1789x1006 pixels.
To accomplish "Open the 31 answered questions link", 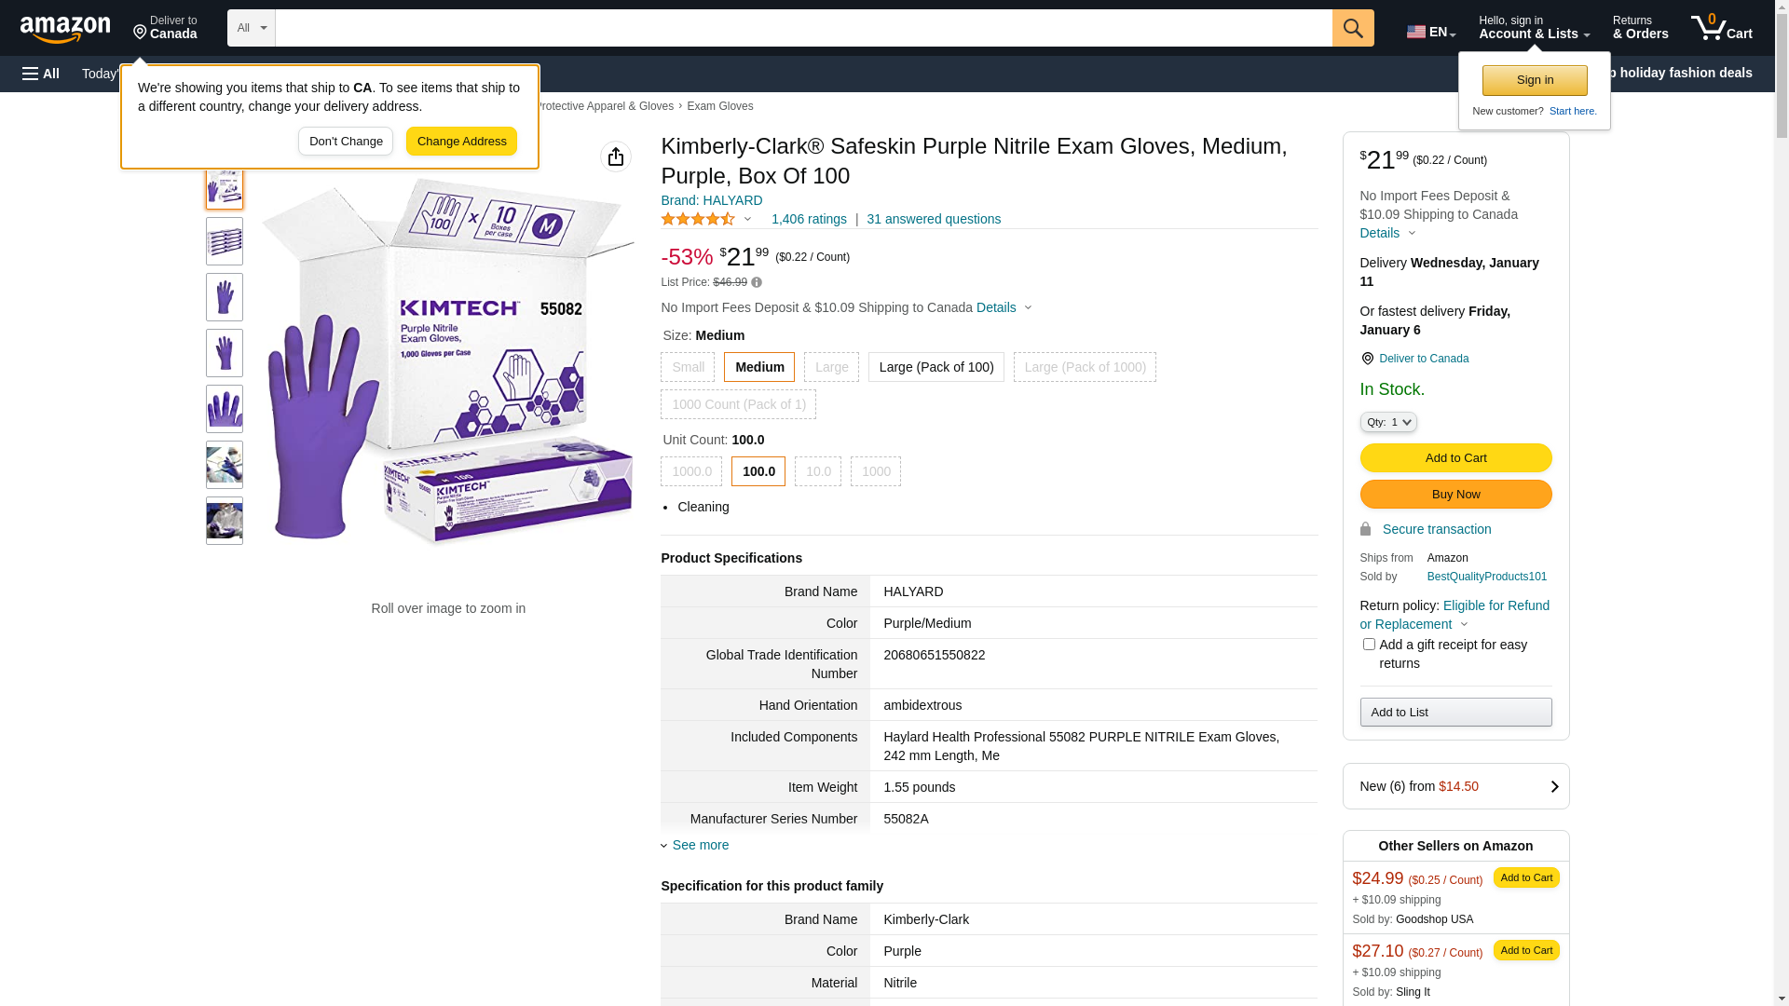I will 934,219.
